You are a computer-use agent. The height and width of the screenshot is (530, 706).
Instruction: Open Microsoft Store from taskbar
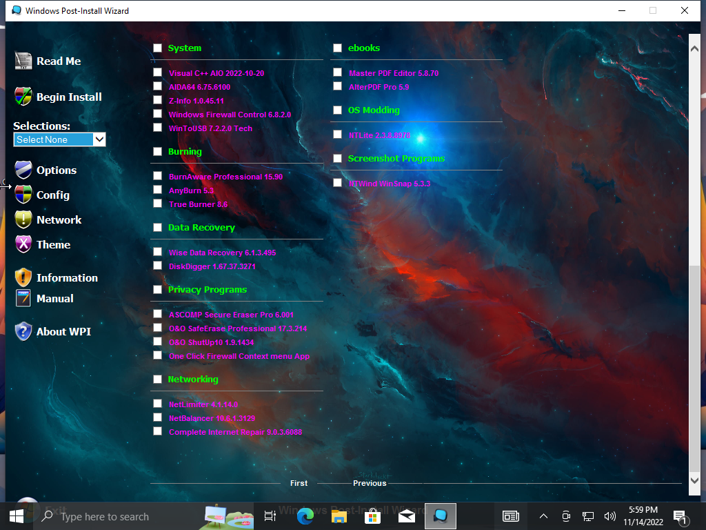tap(373, 516)
